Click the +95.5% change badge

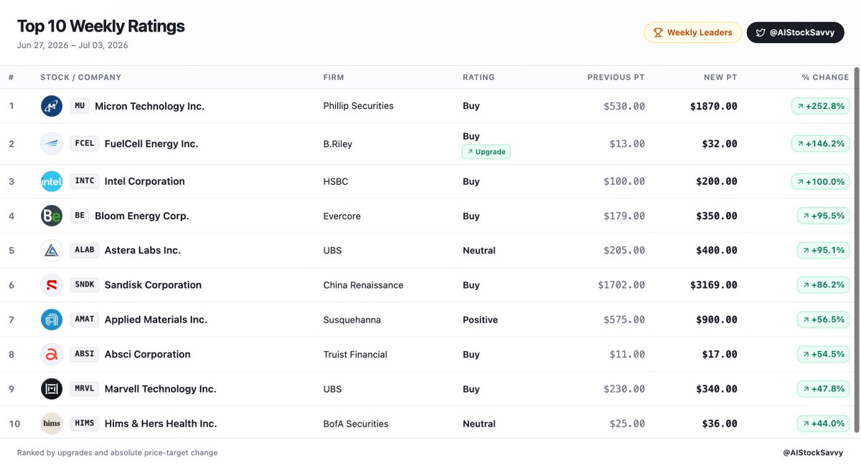coord(823,216)
